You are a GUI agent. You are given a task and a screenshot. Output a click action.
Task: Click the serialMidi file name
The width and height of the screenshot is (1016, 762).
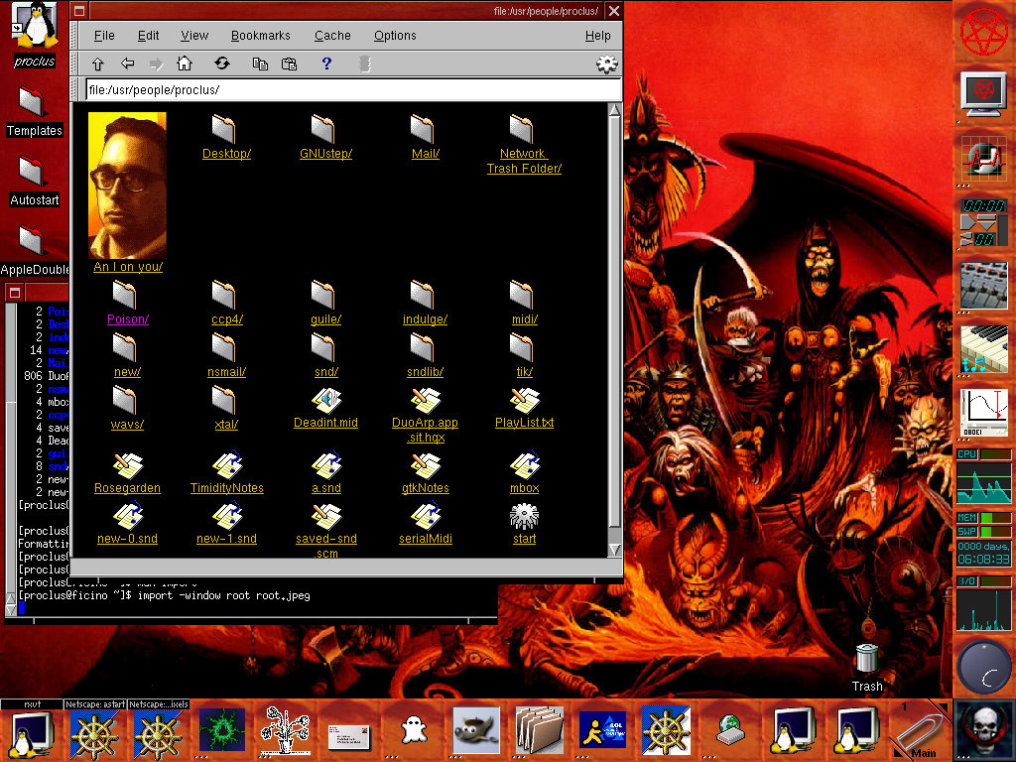[425, 539]
